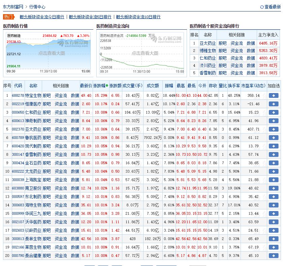Sort table by 振幅 column header
Viewport: 283px width, 266px height.
pos(169,86)
